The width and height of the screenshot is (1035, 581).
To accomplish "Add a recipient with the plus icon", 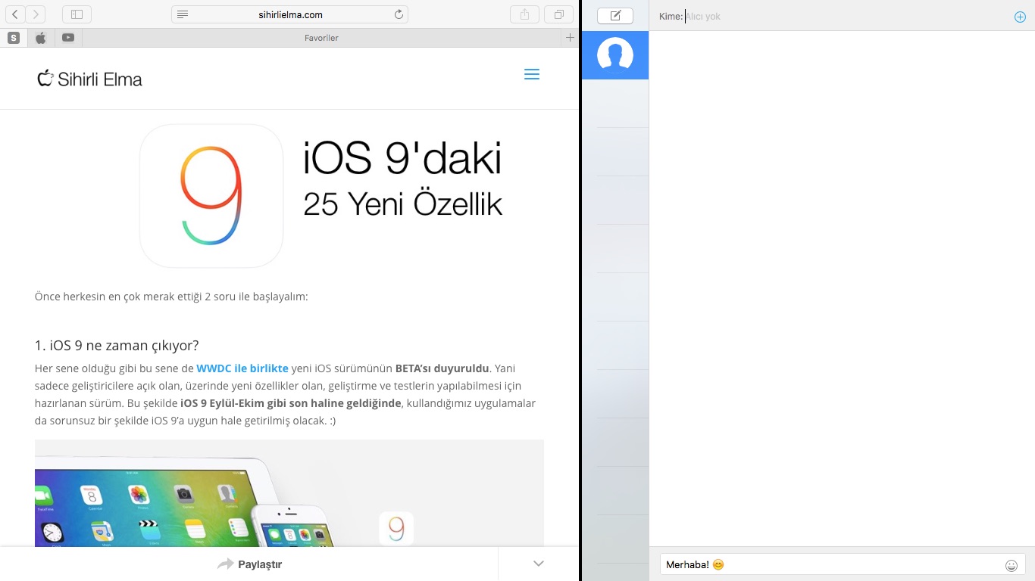I will [x=1020, y=17].
